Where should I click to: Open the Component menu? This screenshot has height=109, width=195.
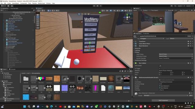click(x=23, y=3)
